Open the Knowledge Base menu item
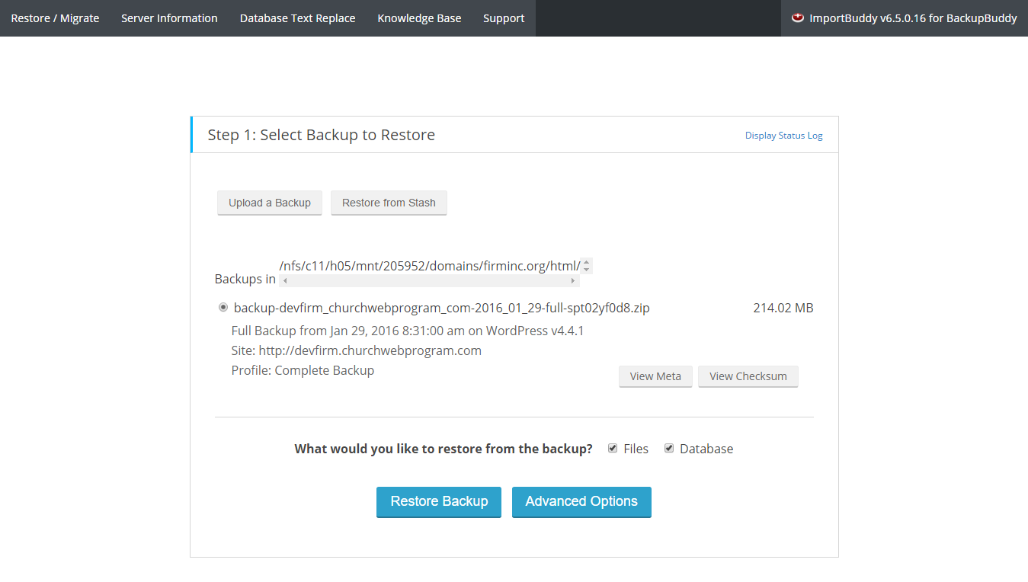 (419, 18)
